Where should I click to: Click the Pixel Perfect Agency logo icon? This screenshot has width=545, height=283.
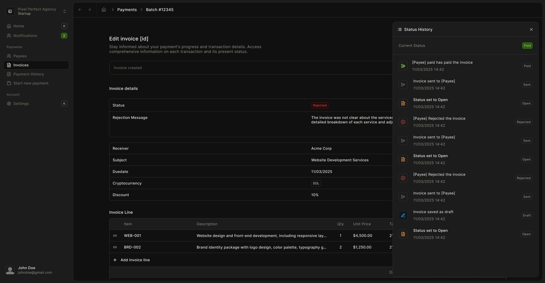pyautogui.click(x=10, y=11)
